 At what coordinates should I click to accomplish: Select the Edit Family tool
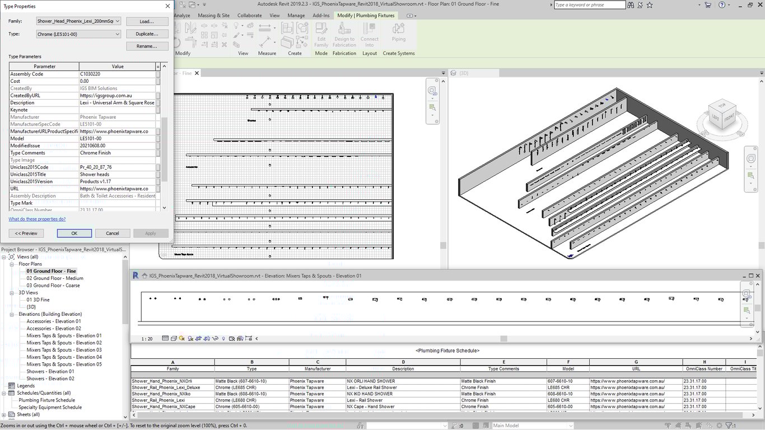point(320,37)
